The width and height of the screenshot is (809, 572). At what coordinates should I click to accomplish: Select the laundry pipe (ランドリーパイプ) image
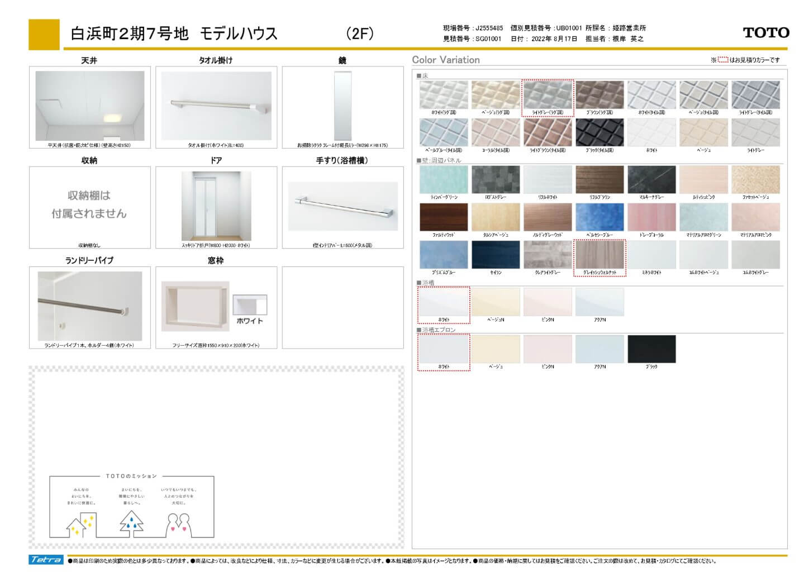(90, 306)
